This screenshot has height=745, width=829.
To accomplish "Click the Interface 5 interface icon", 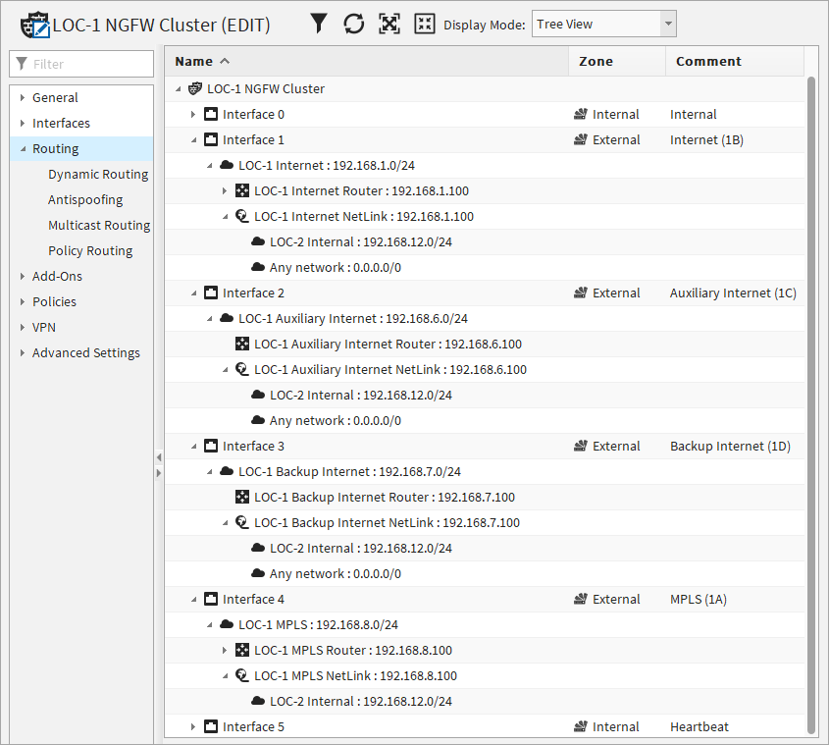I will tap(211, 726).
